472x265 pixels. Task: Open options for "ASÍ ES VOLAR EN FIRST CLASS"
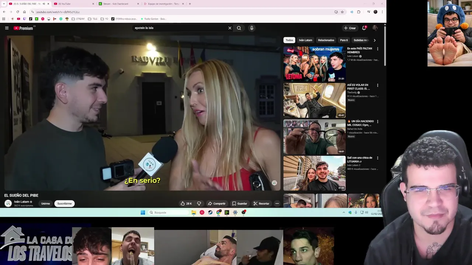[x=377, y=85]
